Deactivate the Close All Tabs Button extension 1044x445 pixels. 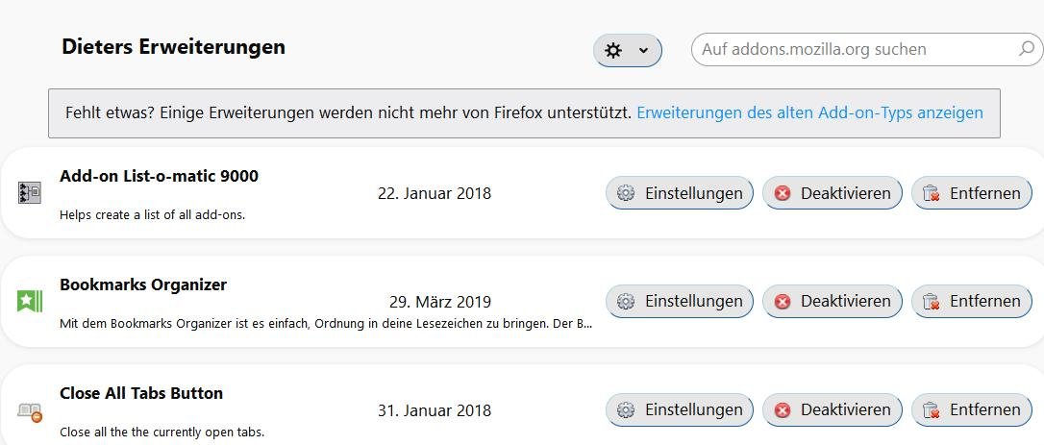(x=833, y=409)
